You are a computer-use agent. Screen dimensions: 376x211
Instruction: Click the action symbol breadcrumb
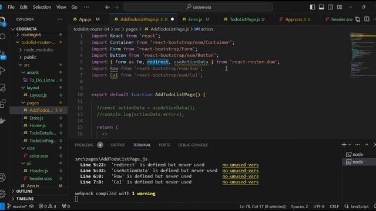pyautogui.click(x=204, y=29)
